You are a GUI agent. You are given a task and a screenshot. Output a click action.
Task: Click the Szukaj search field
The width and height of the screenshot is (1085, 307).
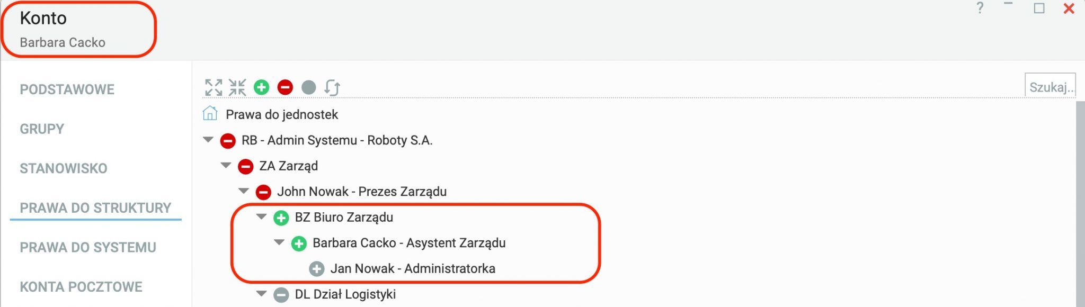(x=1051, y=87)
